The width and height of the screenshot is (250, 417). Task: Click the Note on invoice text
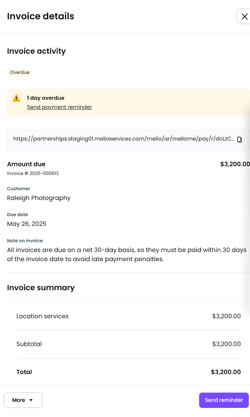tap(127, 254)
